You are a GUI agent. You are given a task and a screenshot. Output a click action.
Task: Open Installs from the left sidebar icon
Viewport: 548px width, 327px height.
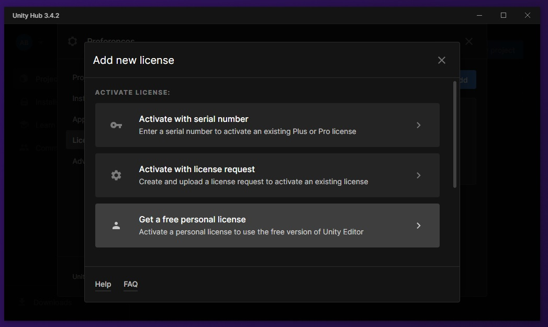click(x=24, y=102)
